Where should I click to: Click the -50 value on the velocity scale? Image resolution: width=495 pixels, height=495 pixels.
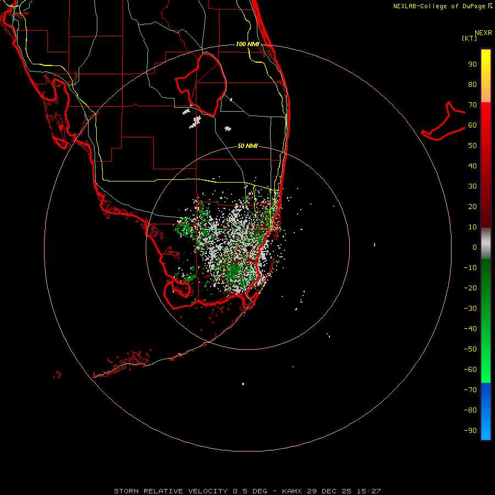(x=470, y=349)
